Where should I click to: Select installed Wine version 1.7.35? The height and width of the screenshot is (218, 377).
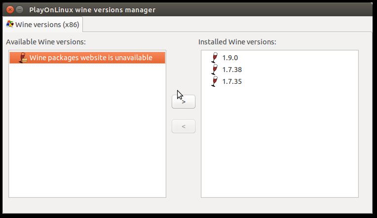pyautogui.click(x=232, y=81)
